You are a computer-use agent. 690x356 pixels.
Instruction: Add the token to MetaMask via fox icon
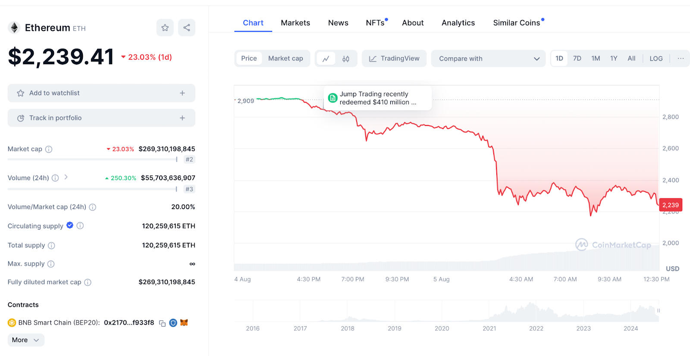(x=184, y=322)
